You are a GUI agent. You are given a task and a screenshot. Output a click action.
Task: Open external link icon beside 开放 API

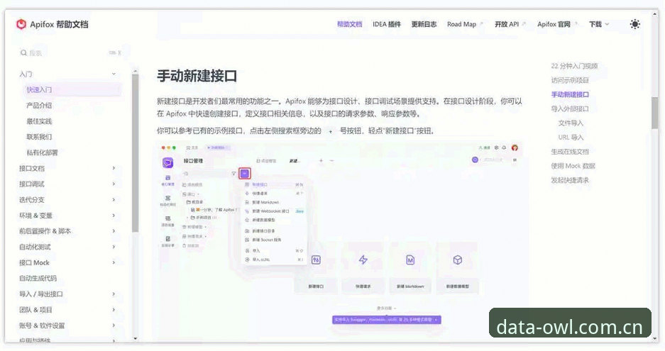[524, 24]
